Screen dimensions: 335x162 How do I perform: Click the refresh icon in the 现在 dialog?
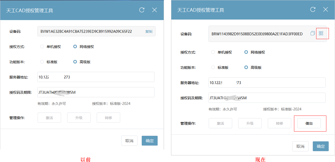(x=313, y=9)
